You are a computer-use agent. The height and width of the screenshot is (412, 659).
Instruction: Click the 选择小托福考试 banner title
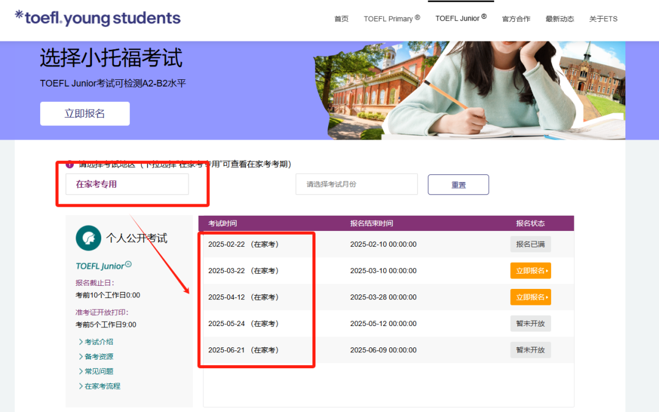(x=111, y=58)
